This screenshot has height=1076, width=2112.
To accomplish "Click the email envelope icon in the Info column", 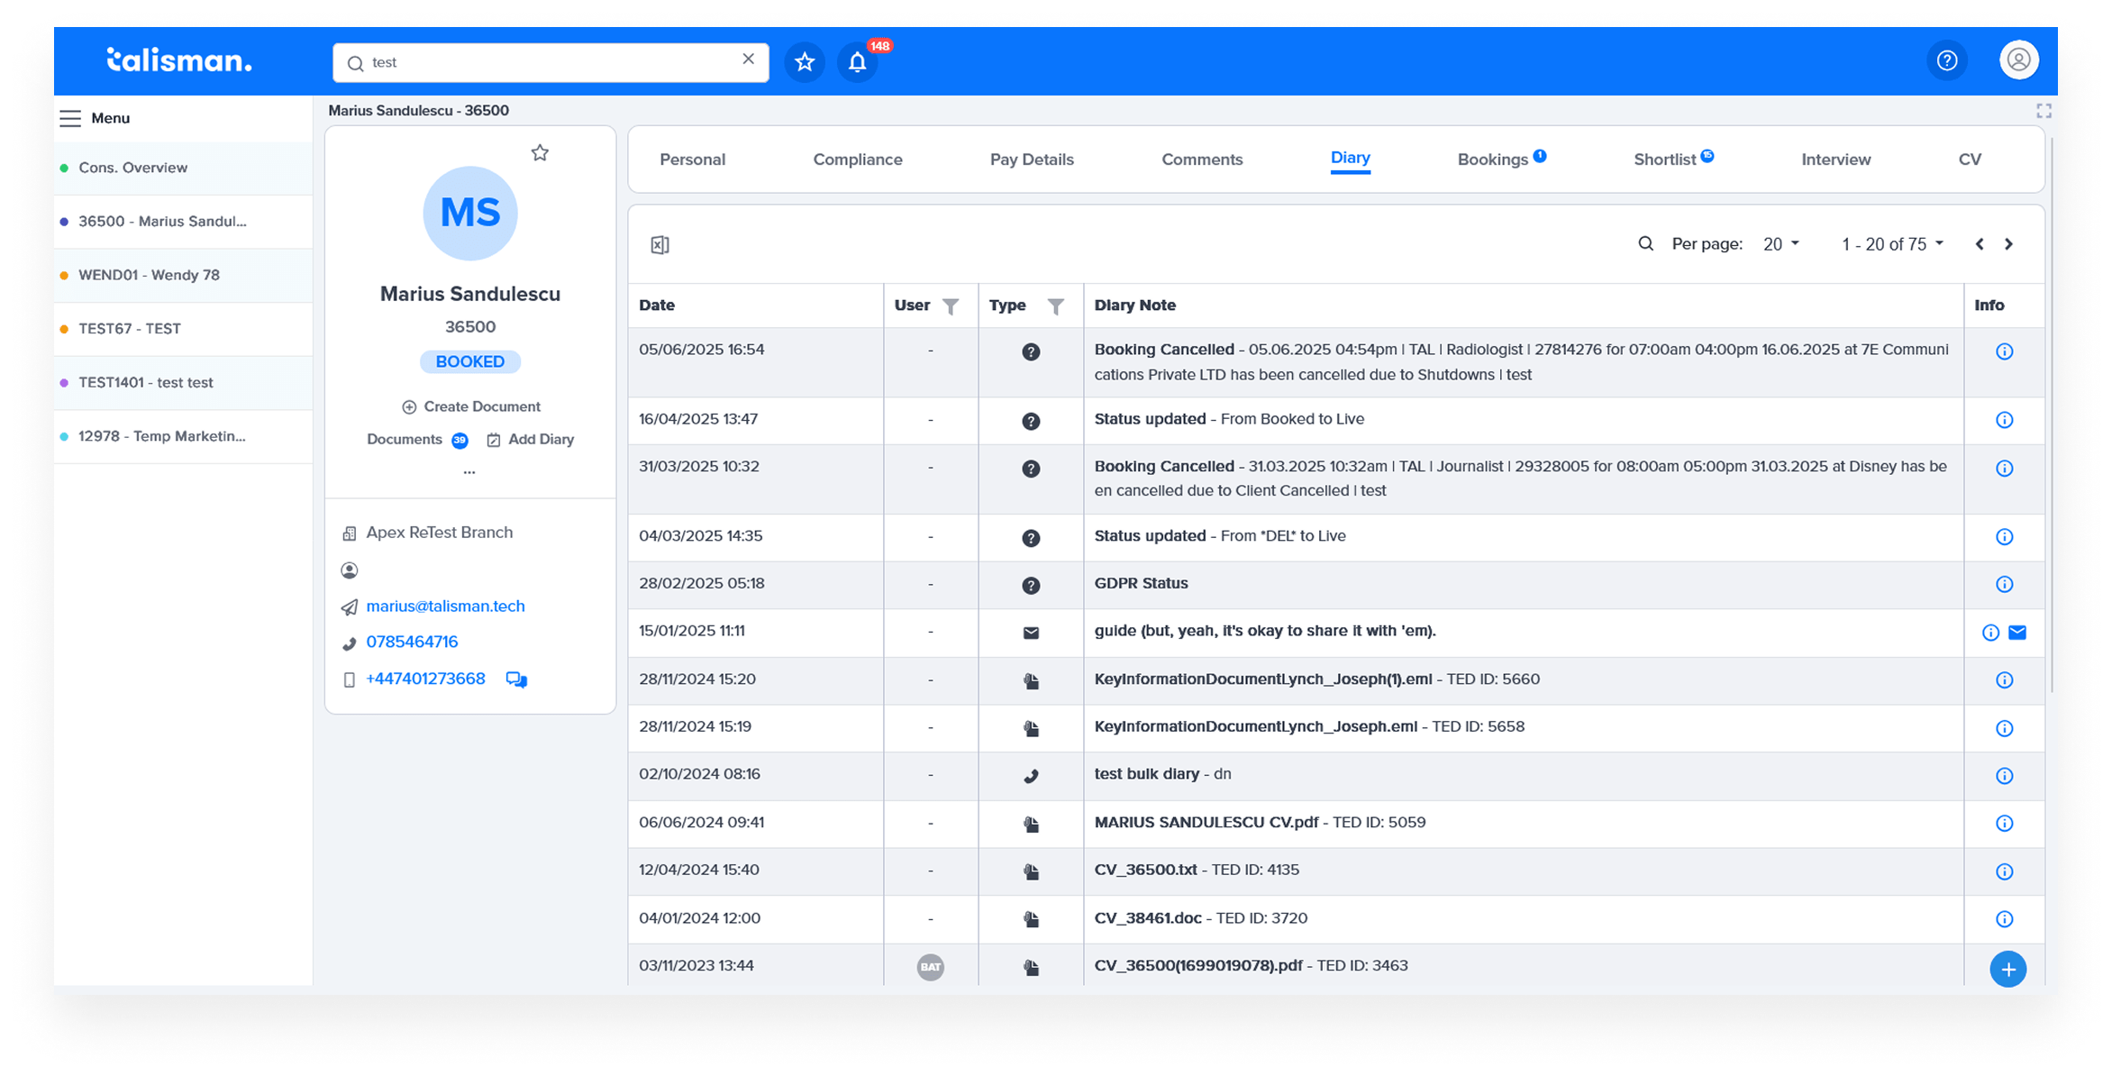I will tap(2017, 633).
